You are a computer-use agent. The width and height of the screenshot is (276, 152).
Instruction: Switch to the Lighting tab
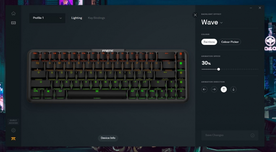(77, 18)
